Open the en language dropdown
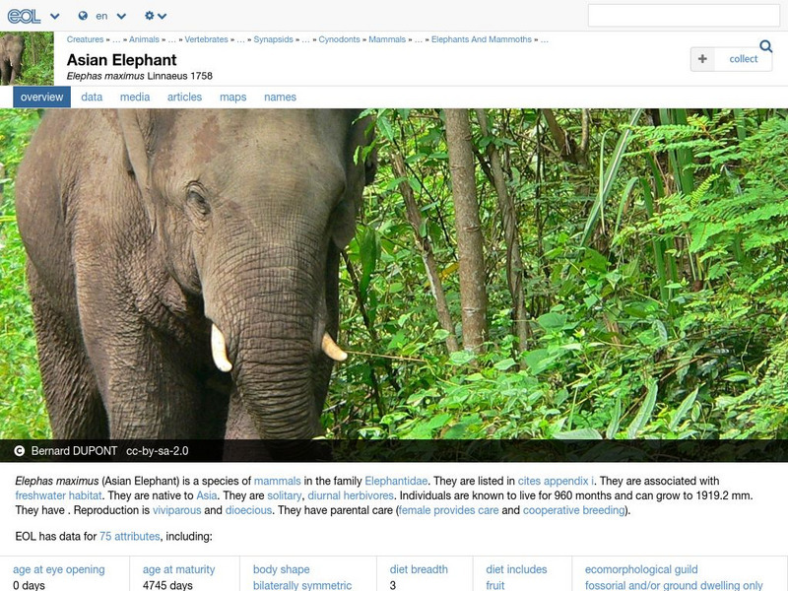This screenshot has height=591, width=788. click(x=110, y=16)
